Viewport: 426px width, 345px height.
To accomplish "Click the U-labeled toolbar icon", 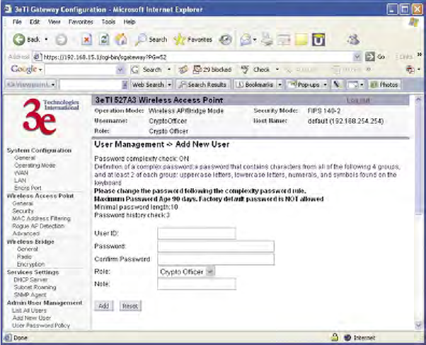I will [318, 40].
